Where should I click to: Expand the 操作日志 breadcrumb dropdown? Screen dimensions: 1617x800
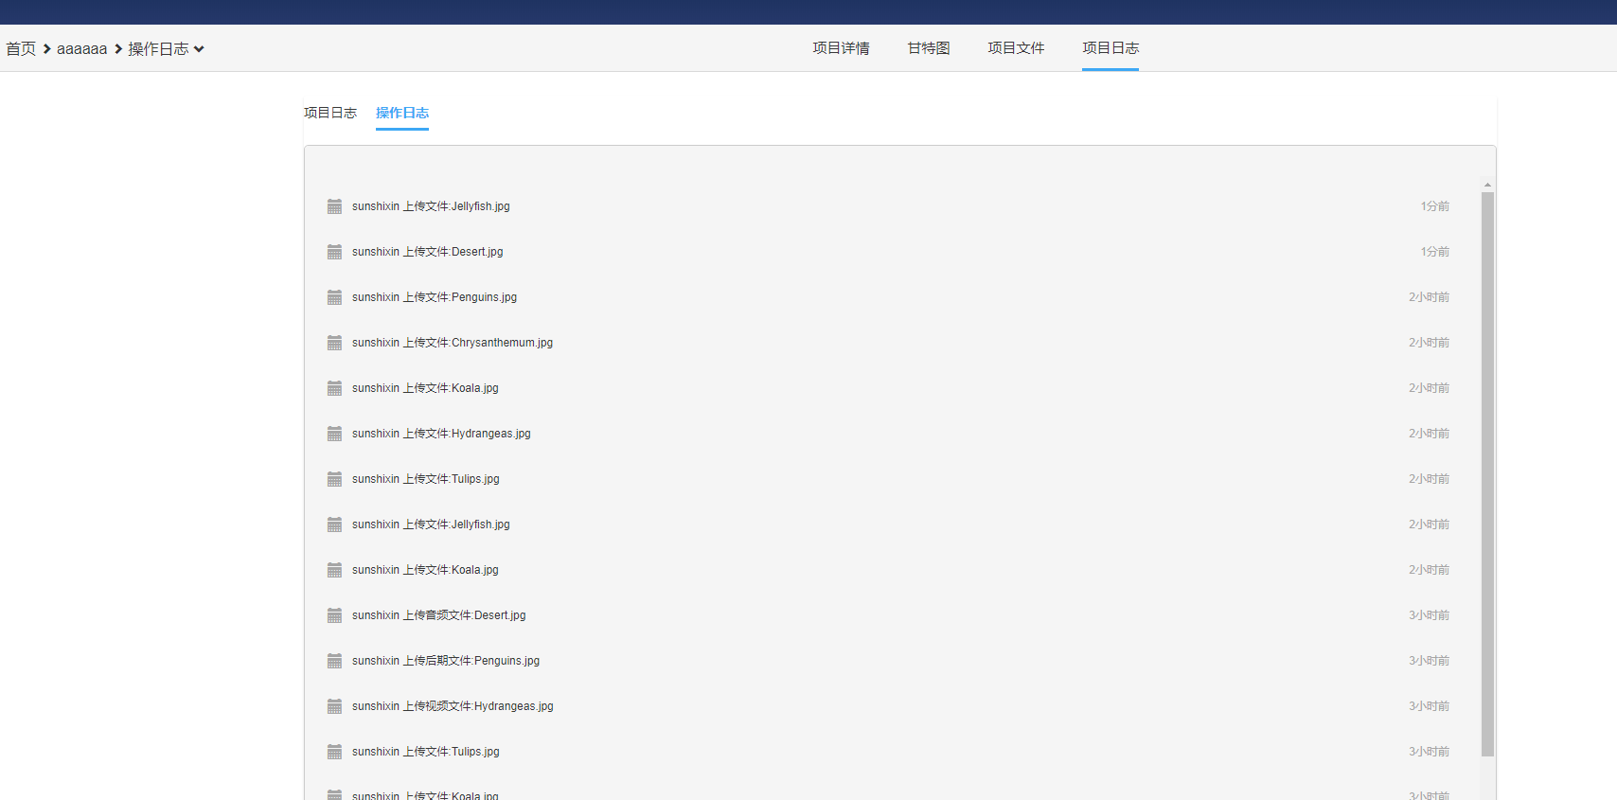tap(199, 49)
